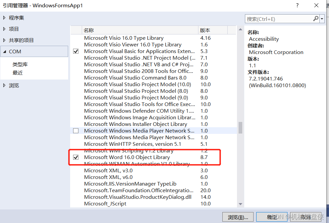Select Microsoft Visio Viewer 16.0 Type Library
329x223 pixels.
coord(154,44)
